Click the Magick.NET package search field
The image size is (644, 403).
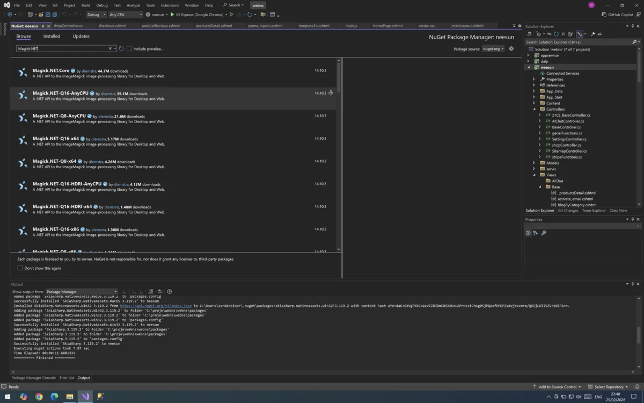(62, 49)
